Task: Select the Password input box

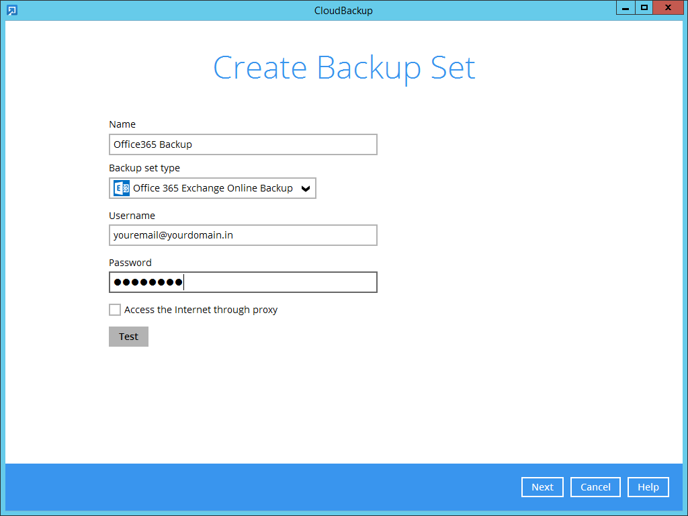Action: coord(243,282)
